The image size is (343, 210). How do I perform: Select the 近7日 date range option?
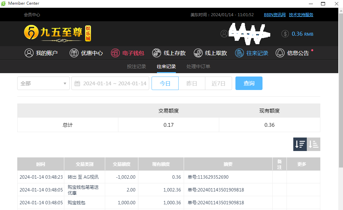coord(219,83)
